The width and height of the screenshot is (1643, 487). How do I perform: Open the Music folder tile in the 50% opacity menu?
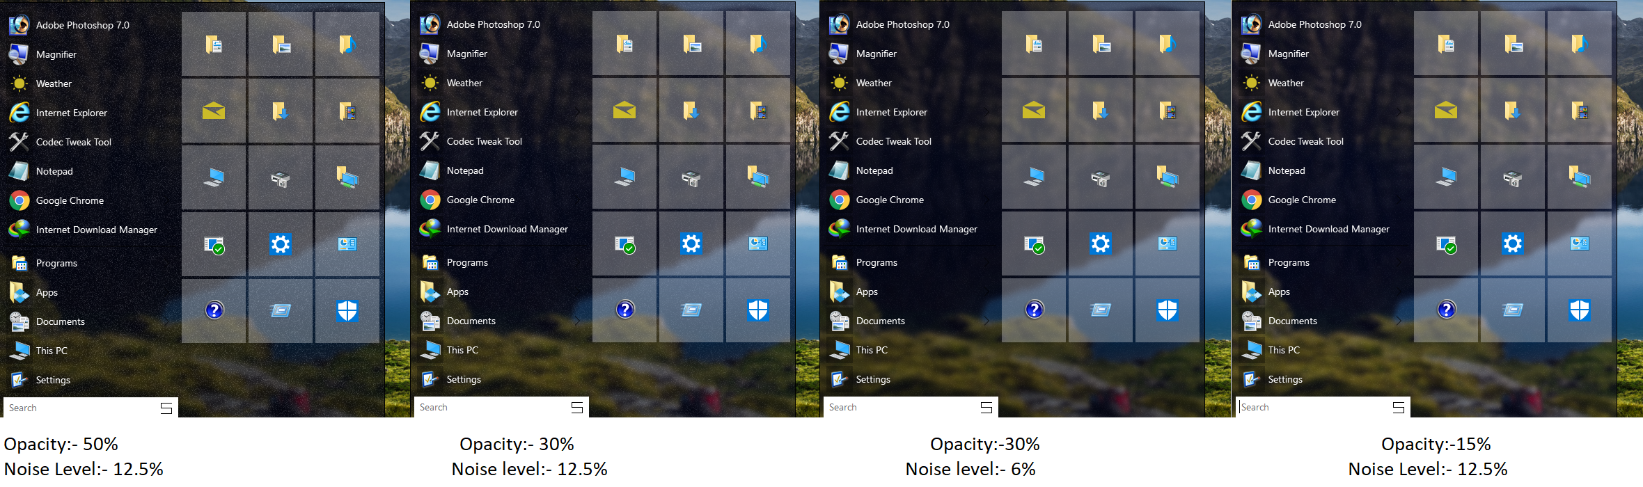(x=347, y=45)
